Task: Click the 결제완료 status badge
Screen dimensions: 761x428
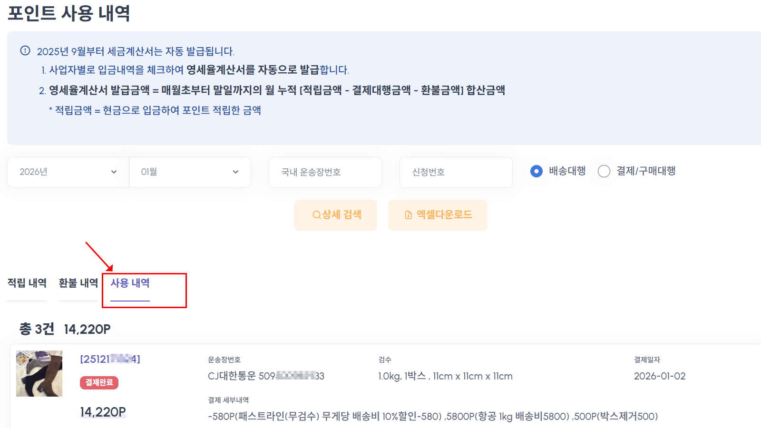Action: click(x=99, y=383)
